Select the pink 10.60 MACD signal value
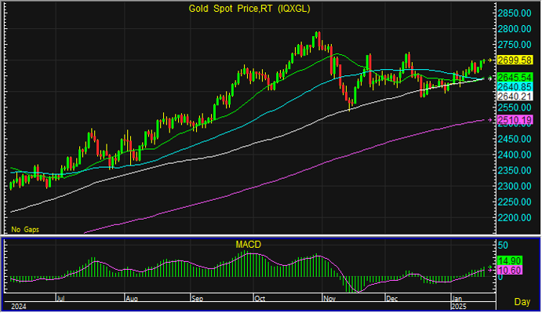Viewport: 542px width, 313px height. tap(510, 270)
